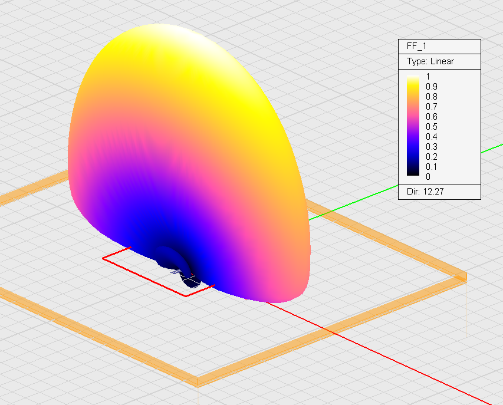This screenshot has width=503, height=405.
Task: Select the 0.5 legend value
Action: [x=432, y=127]
